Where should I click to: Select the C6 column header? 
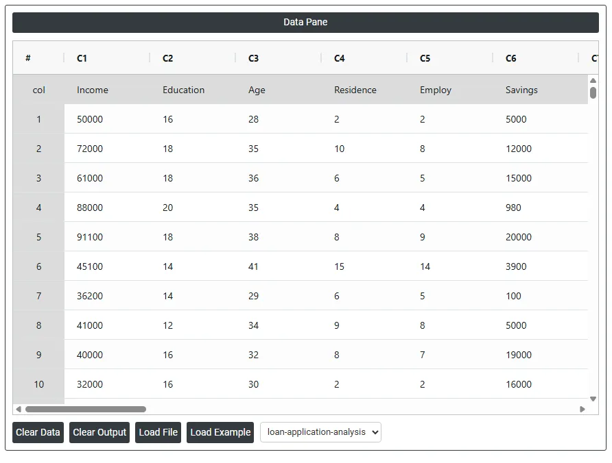pyautogui.click(x=537, y=58)
